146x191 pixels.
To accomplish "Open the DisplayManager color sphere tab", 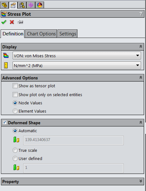I will [40, 5].
